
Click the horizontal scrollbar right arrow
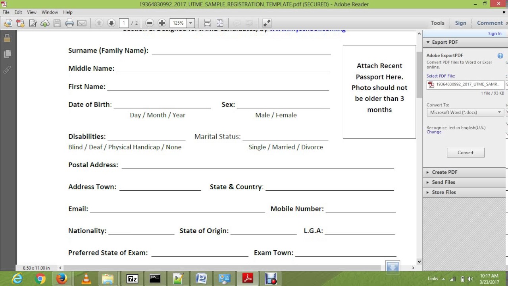(x=413, y=268)
